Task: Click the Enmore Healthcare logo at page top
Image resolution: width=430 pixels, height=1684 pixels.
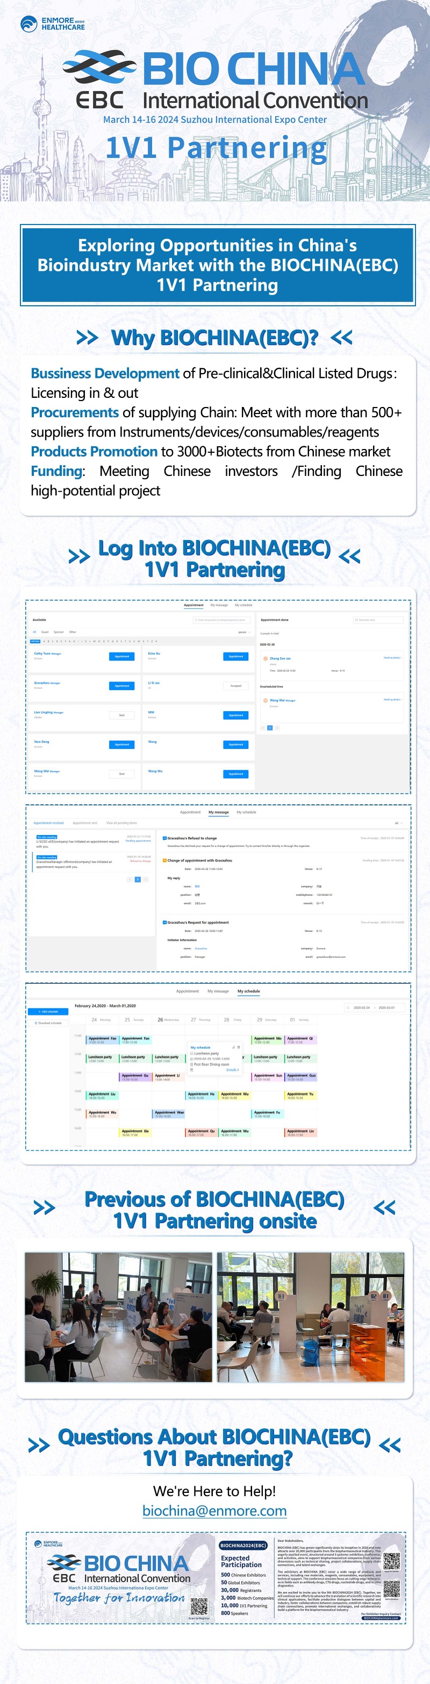Action: (x=53, y=24)
